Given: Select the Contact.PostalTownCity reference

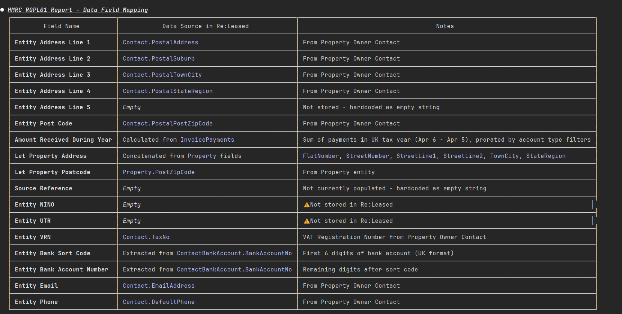Looking at the screenshot, I should [162, 75].
